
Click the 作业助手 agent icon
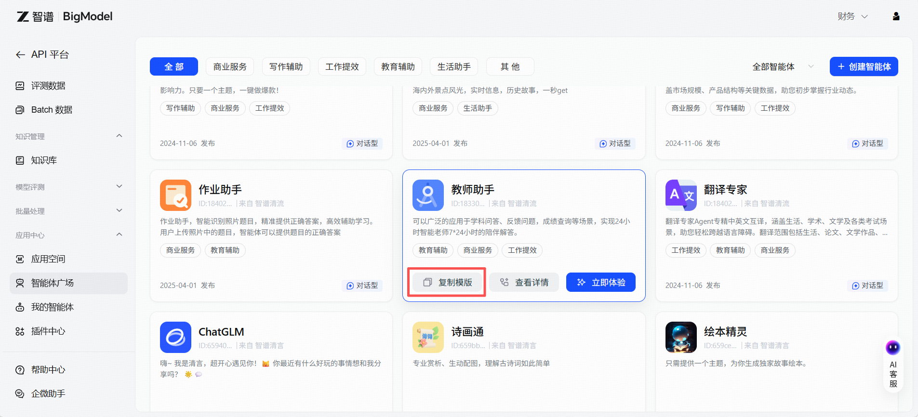tap(175, 195)
